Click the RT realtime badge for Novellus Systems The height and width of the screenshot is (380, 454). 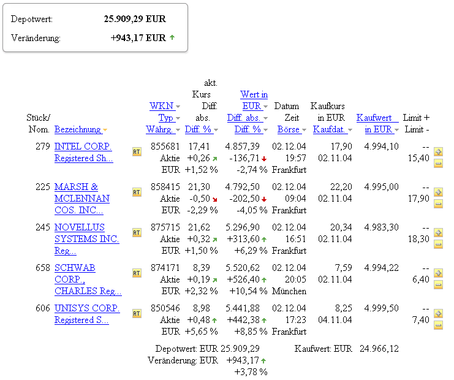[x=137, y=232]
